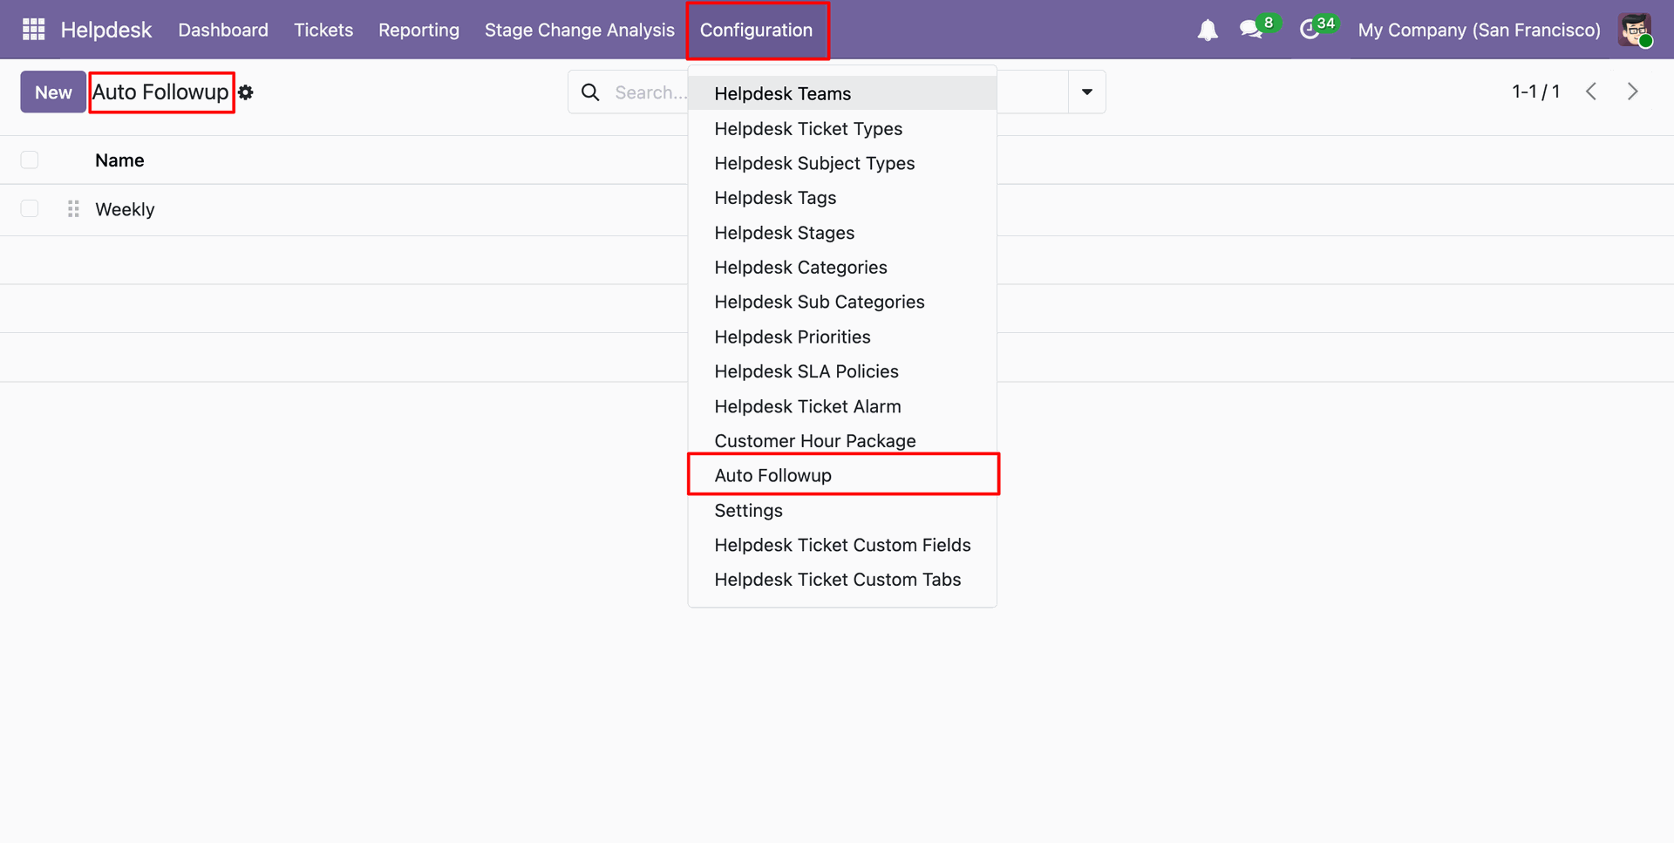Viewport: 1674px width, 843px height.
Task: Click the search magnifier icon
Action: click(x=590, y=92)
